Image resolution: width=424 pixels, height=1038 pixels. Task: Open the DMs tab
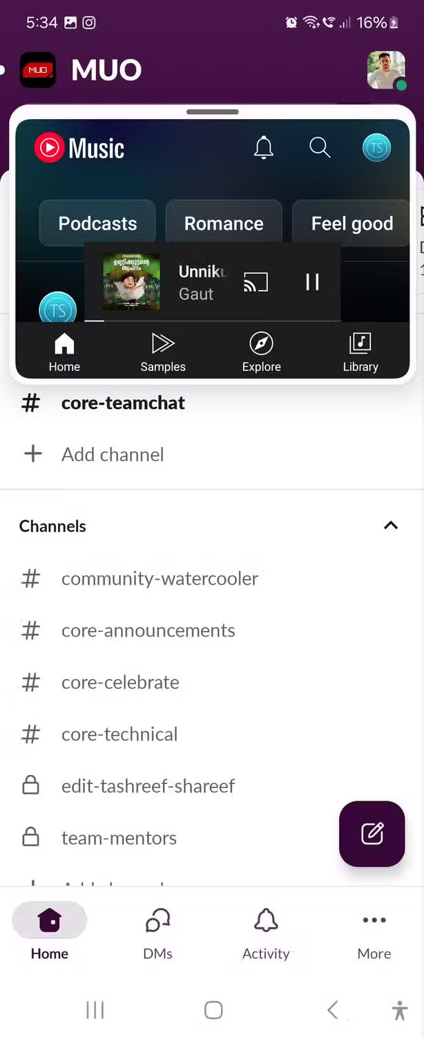click(157, 934)
